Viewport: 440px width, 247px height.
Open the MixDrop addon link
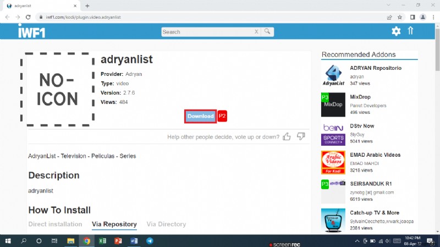click(x=360, y=97)
